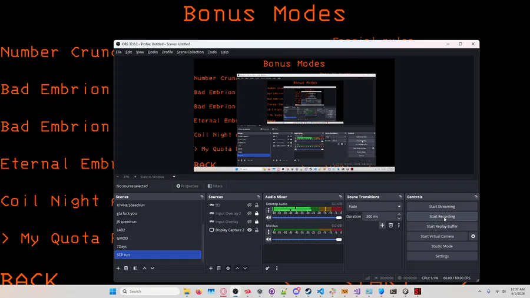The height and width of the screenshot is (298, 530).
Task: Open Mic/Aux three-dot options
Action: pos(269,232)
